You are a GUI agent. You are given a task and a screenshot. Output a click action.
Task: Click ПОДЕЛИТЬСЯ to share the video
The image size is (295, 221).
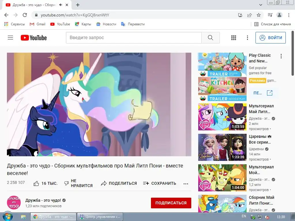pyautogui.click(x=119, y=183)
